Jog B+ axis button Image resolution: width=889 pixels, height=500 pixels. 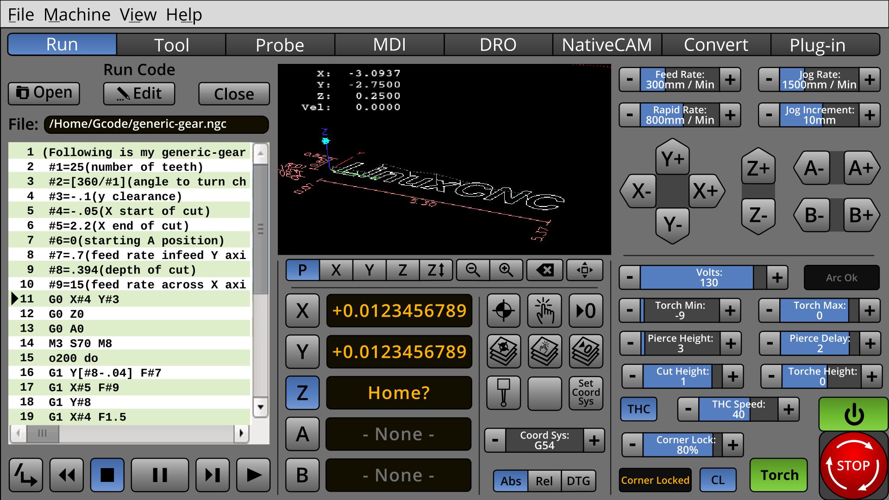pyautogui.click(x=861, y=215)
